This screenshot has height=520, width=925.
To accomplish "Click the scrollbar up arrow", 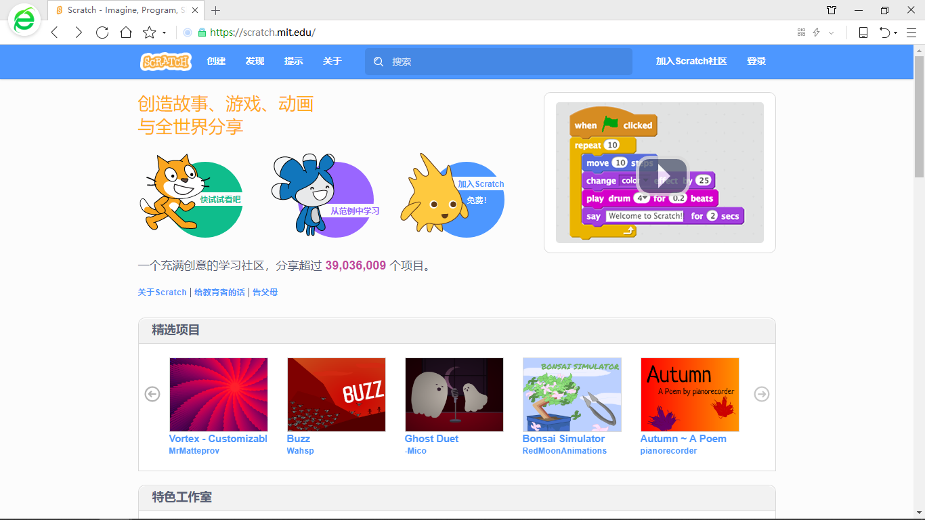I will (919, 49).
